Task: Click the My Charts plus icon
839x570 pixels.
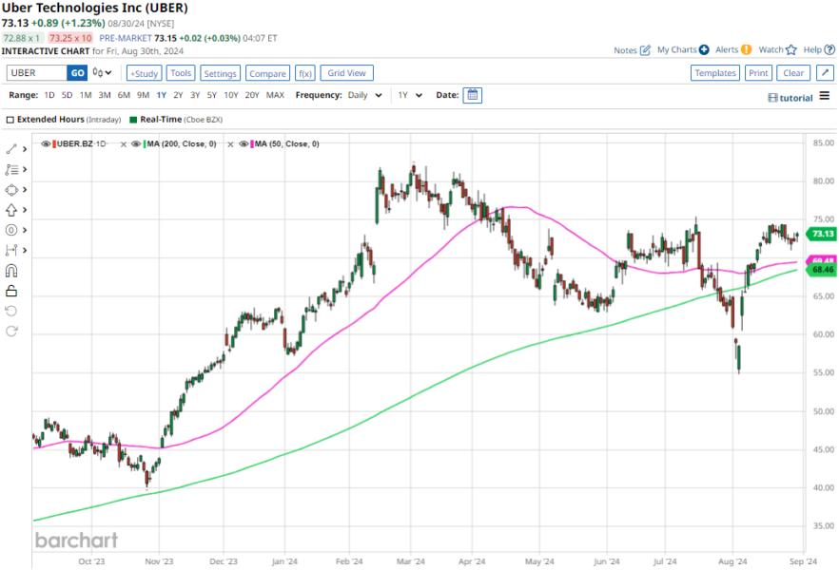Action: click(x=704, y=49)
